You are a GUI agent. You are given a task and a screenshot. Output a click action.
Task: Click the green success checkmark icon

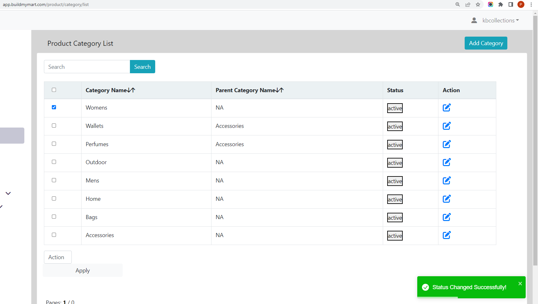tap(425, 287)
